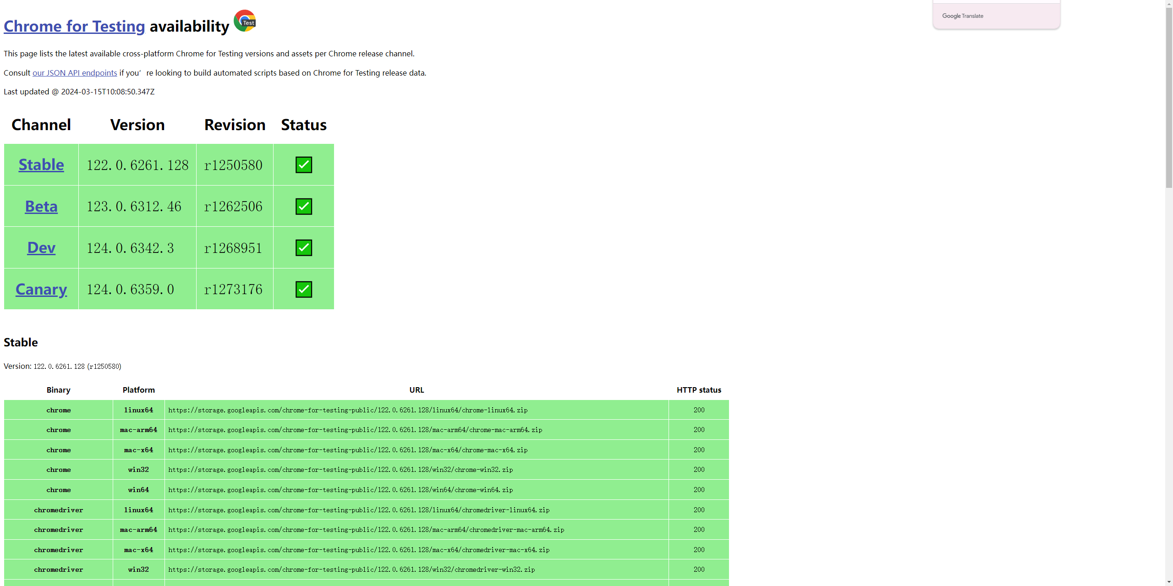The height and width of the screenshot is (586, 1173).
Task: Click the HTTP status column header
Action: pyautogui.click(x=699, y=390)
